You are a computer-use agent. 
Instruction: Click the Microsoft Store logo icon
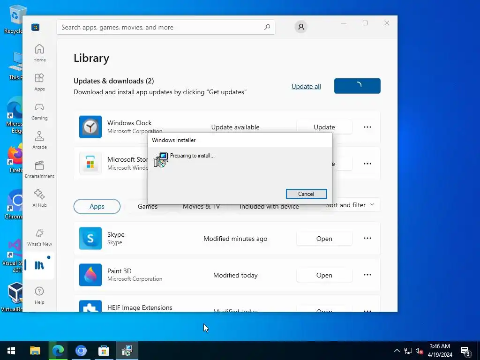36,27
